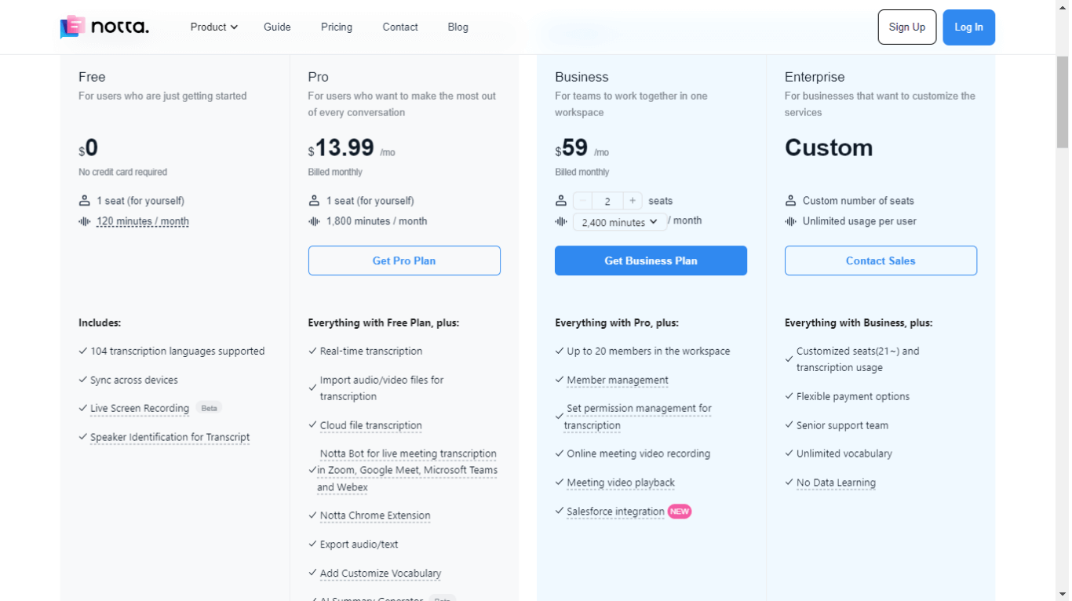Viewport: 1072px width, 601px height.
Task: Click 'Salesforce integration' feature
Action: [x=615, y=512]
